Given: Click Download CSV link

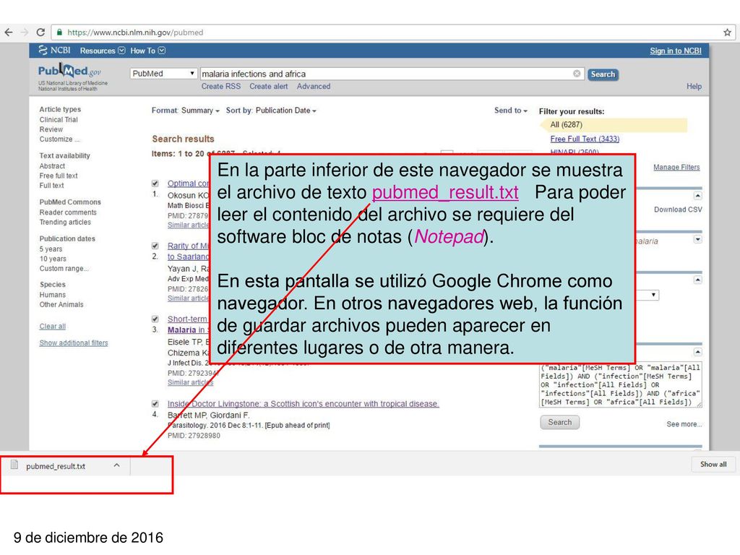Looking at the screenshot, I should (x=678, y=210).
